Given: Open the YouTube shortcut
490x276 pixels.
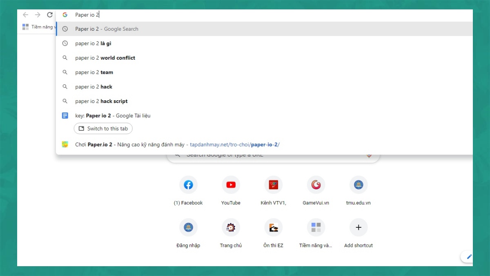Looking at the screenshot, I should (231, 185).
